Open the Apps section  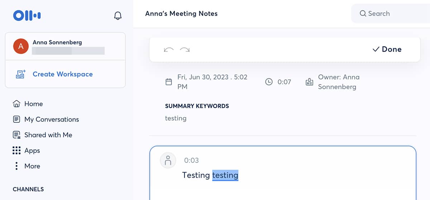32,151
